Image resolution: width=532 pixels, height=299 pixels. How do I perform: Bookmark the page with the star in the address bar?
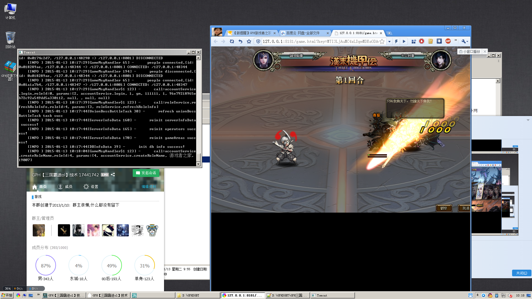point(382,42)
